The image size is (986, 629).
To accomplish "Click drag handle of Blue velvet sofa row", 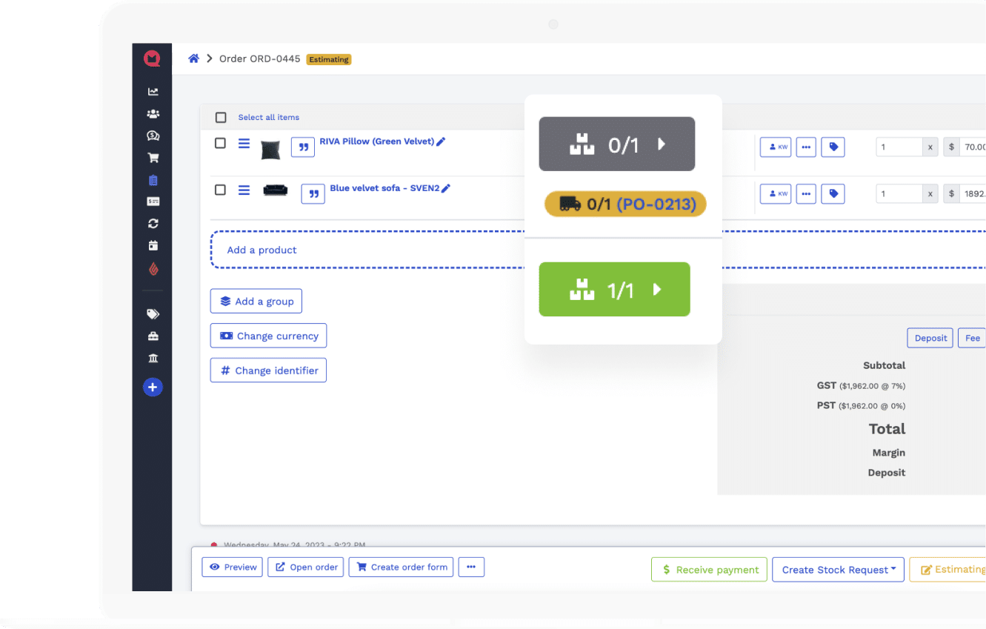I will click(244, 190).
